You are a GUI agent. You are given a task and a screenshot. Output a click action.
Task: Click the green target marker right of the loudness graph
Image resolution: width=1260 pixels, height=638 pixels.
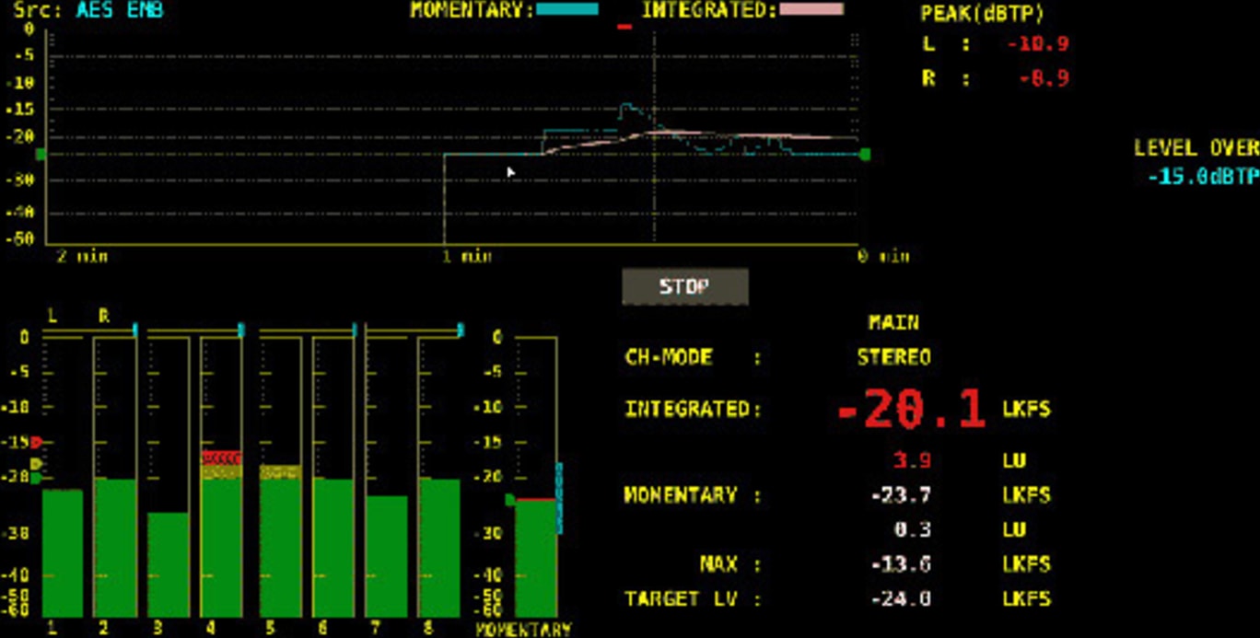[x=865, y=155]
